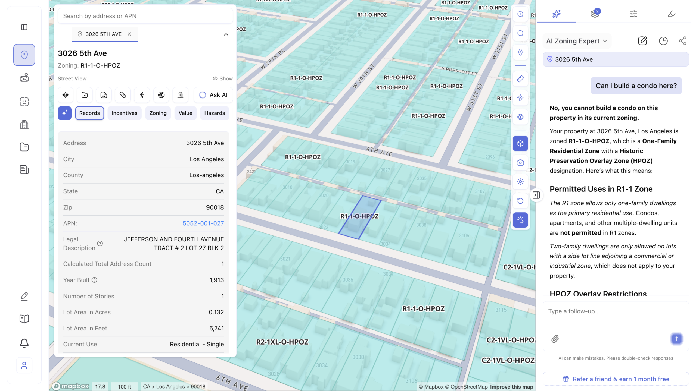Show Street View with the eye toggle
The height and width of the screenshot is (391, 696).
point(223,78)
